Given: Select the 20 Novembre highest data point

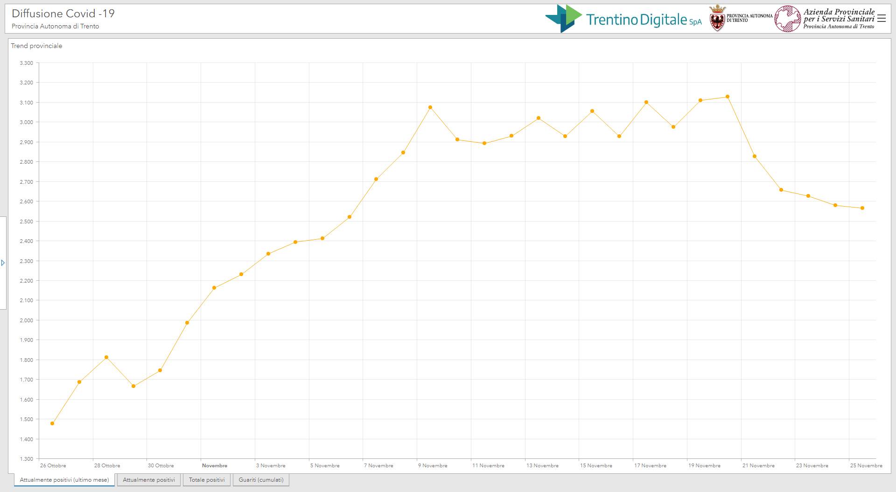Looking at the screenshot, I should [x=728, y=97].
